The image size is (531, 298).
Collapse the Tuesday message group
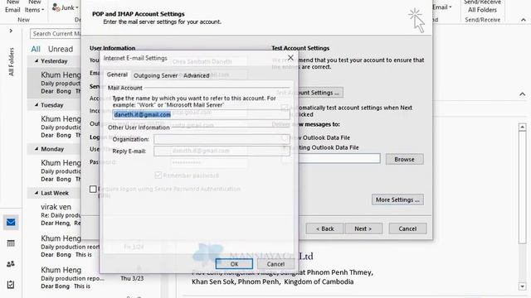click(37, 105)
